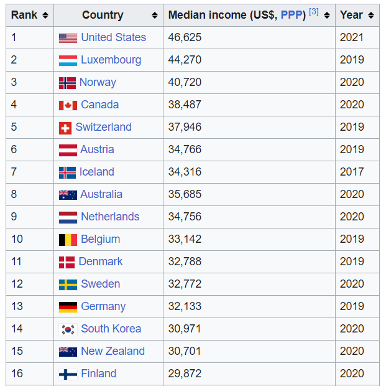Follow the Netherlands link
Screen dimensions: 381x386
point(110,217)
